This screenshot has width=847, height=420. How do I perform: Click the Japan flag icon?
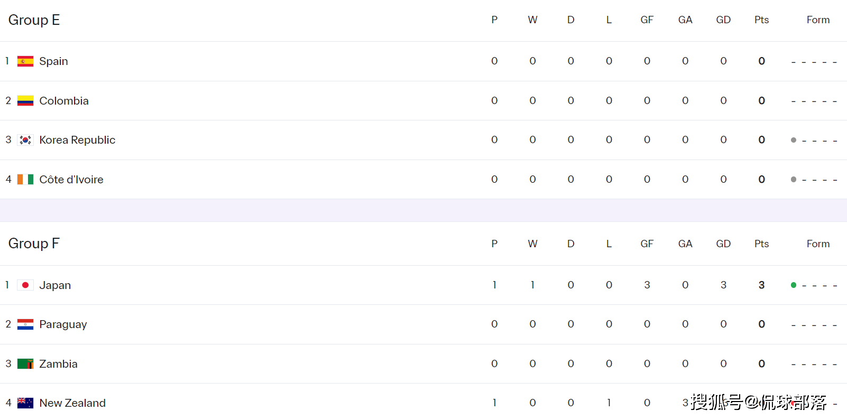pos(25,285)
